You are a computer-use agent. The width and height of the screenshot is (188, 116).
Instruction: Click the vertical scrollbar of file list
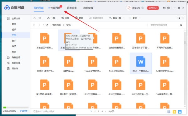pos(185,68)
